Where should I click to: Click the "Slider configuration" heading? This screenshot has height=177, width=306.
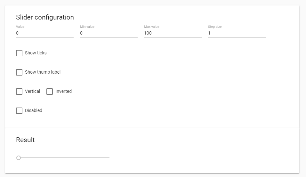point(45,17)
